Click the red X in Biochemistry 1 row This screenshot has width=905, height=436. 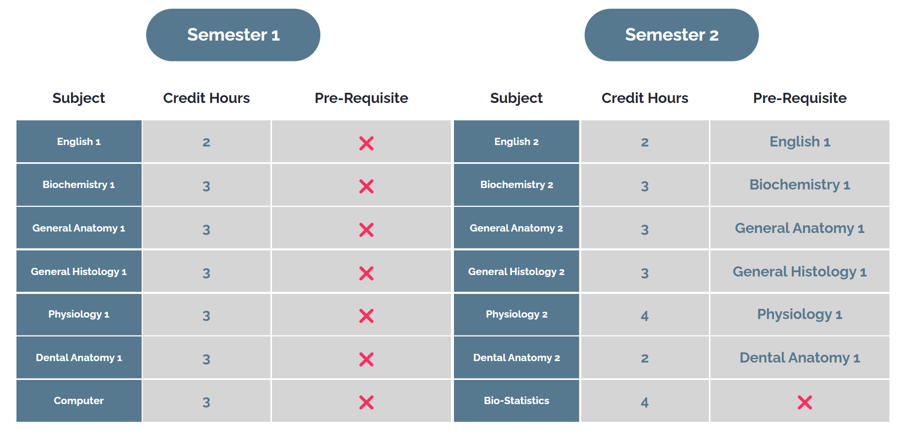(x=366, y=186)
